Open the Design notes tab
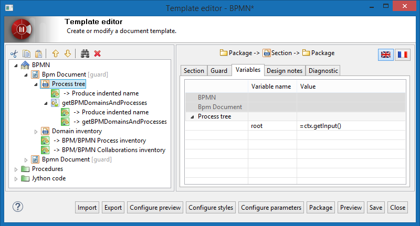420x226 pixels. pos(285,71)
